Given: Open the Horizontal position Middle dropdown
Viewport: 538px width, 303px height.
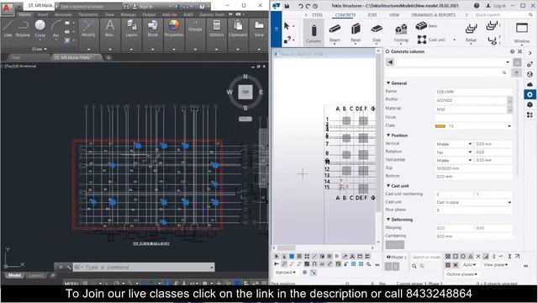Looking at the screenshot, I should point(470,161).
